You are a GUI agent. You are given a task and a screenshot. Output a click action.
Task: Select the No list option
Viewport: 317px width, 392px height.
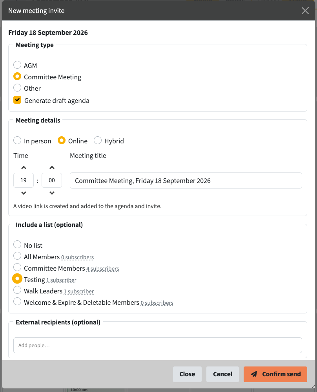point(17,245)
